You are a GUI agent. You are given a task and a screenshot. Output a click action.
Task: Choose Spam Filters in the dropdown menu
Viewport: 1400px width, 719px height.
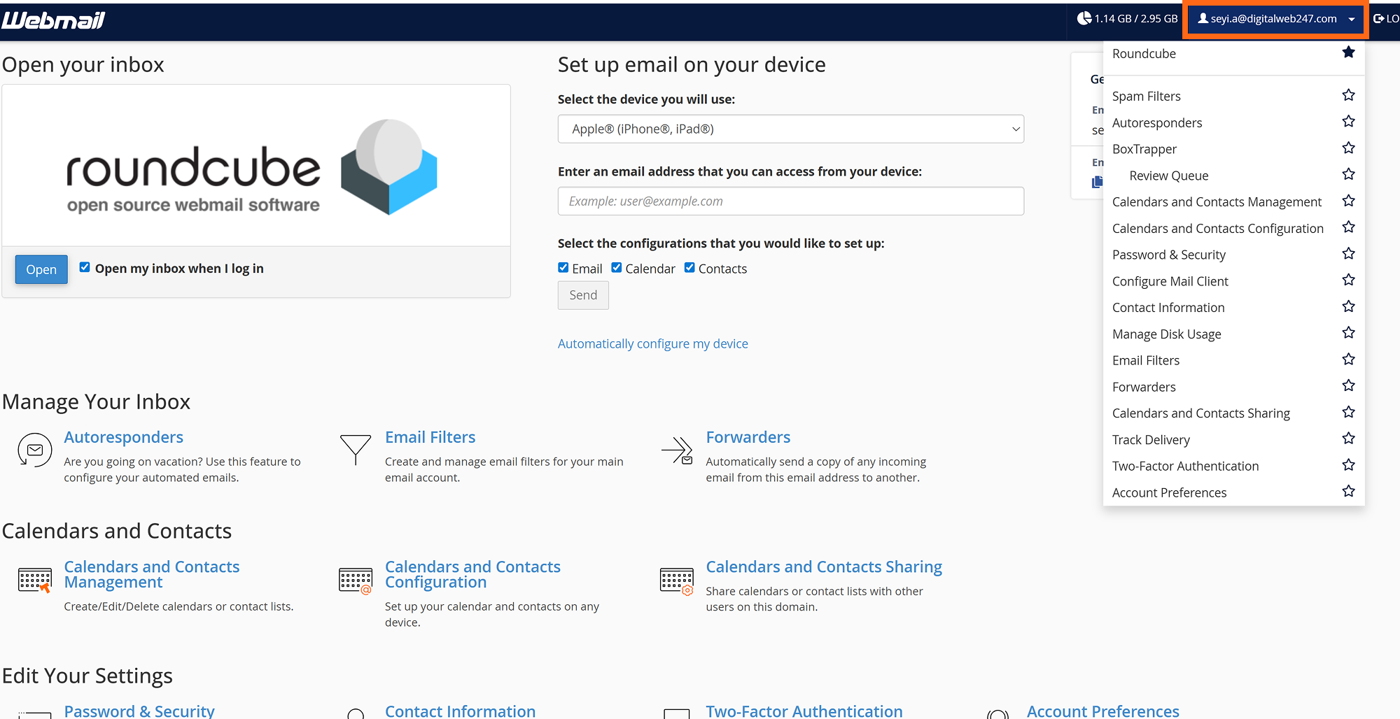click(x=1146, y=97)
